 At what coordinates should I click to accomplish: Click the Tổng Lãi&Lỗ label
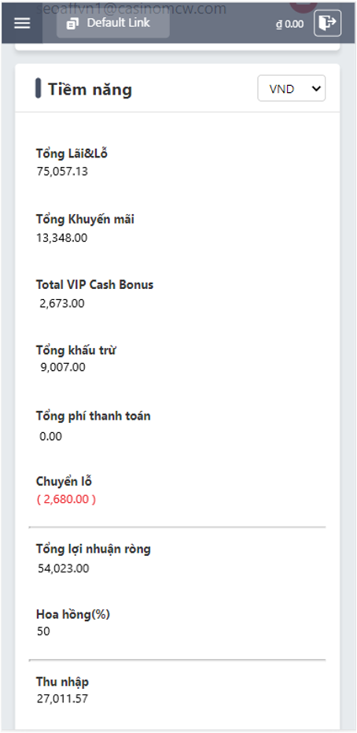pyautogui.click(x=72, y=154)
